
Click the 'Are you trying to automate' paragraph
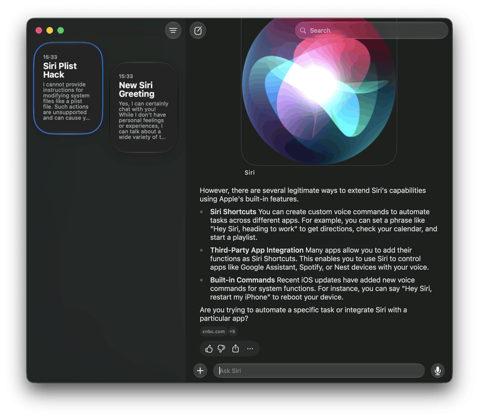point(304,314)
